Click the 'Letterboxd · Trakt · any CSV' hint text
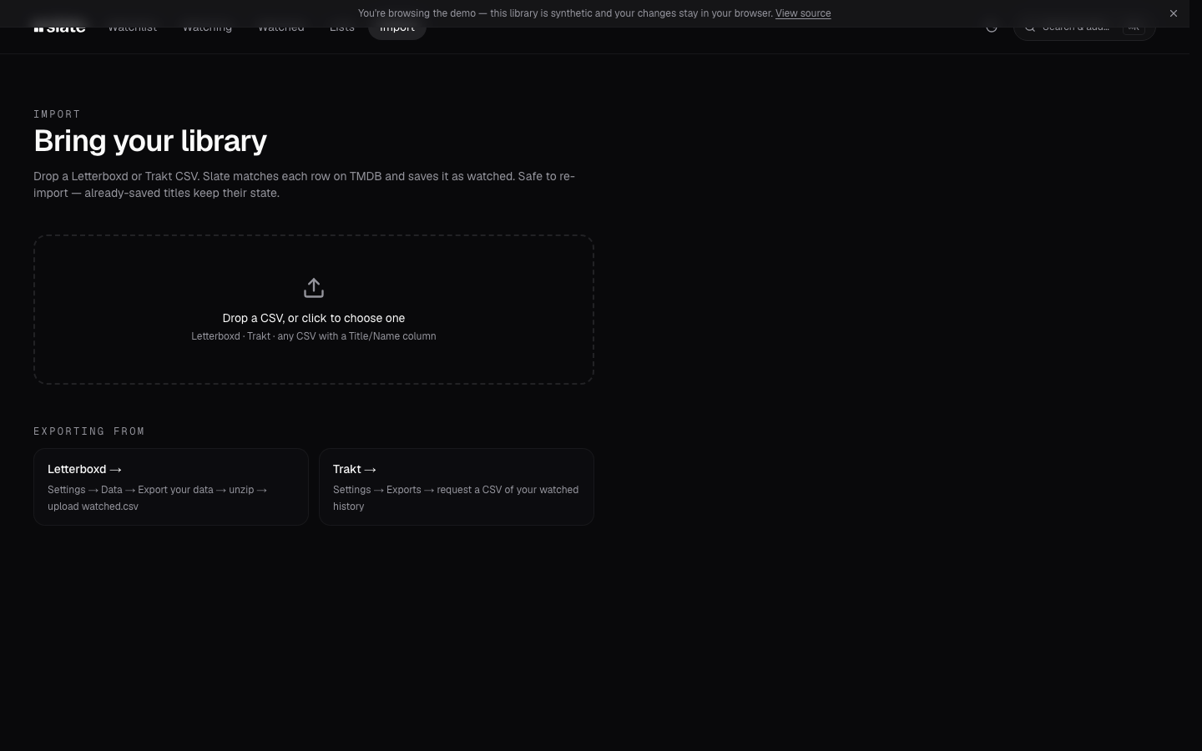This screenshot has width=1202, height=751. [x=314, y=336]
